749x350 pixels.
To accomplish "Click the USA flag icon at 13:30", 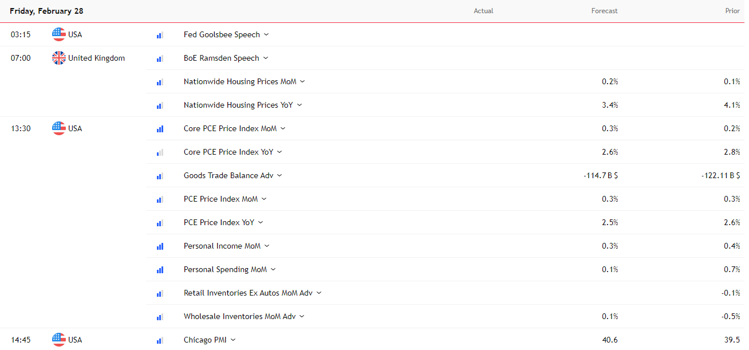I will click(x=59, y=128).
